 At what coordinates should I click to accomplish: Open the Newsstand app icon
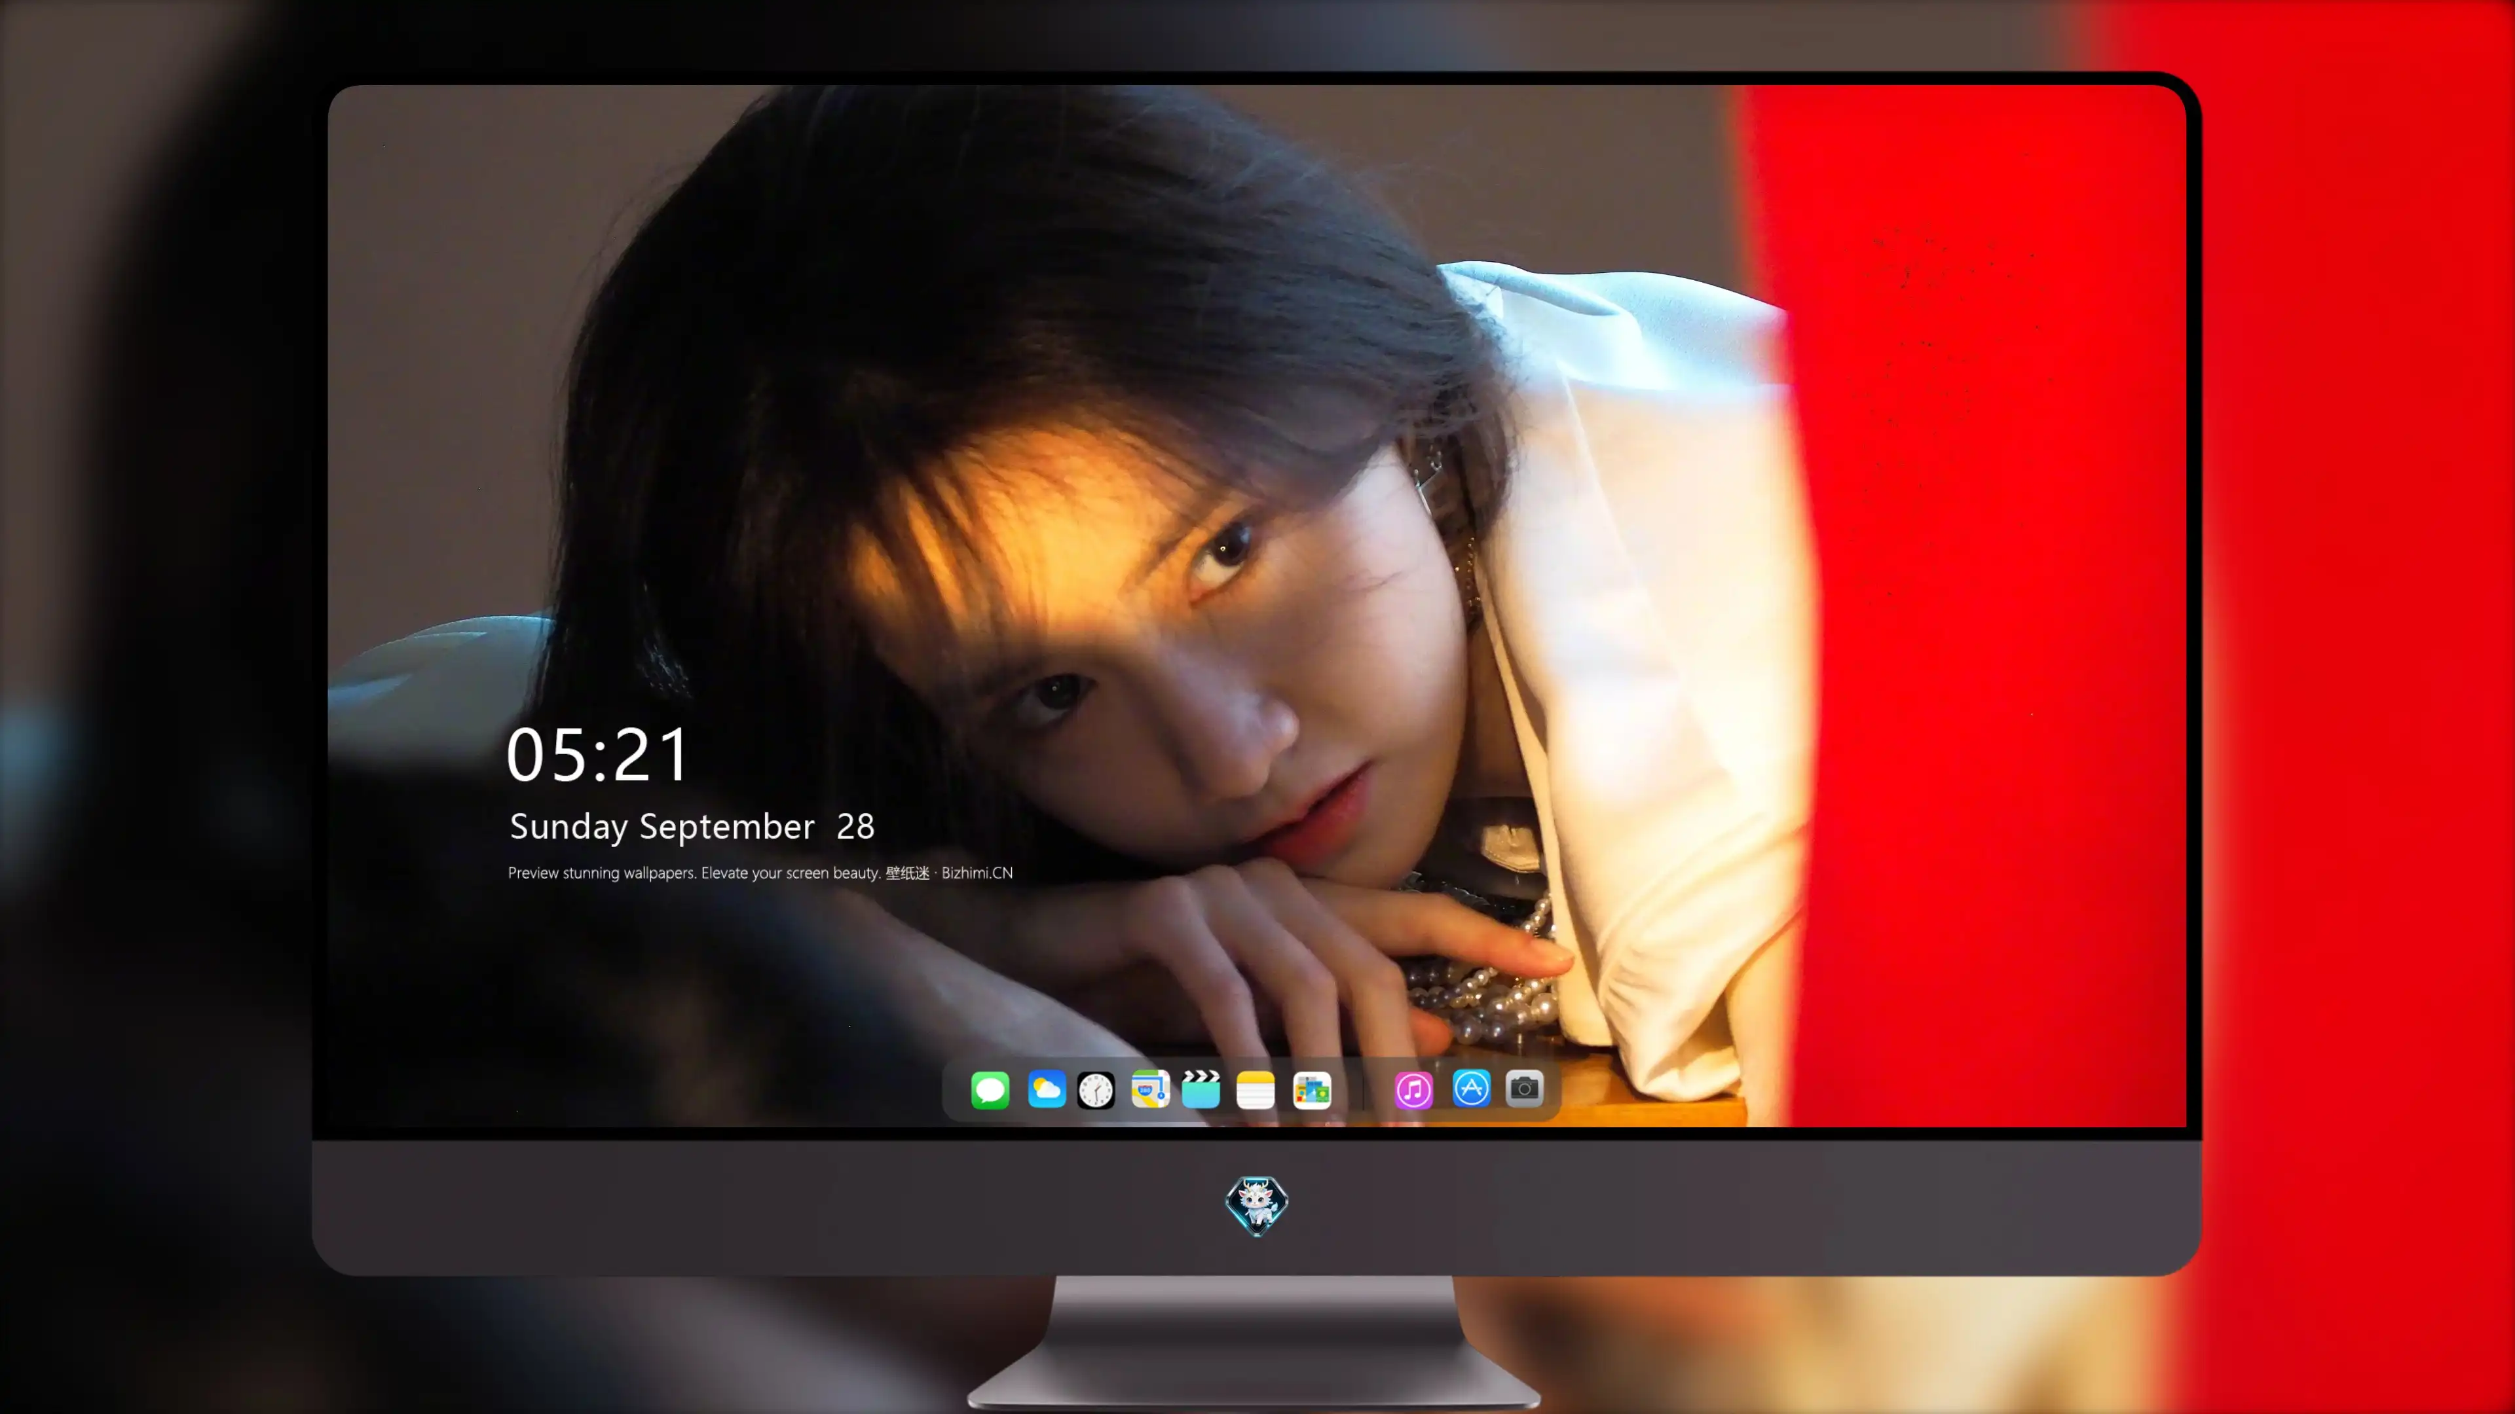coord(1312,1090)
